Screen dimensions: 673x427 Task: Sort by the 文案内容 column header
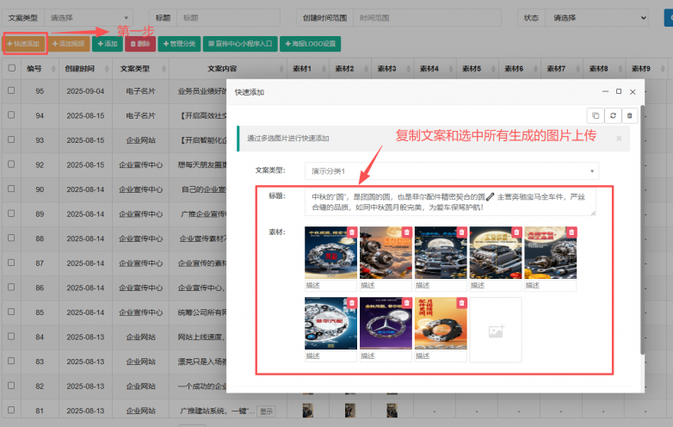tap(228, 69)
